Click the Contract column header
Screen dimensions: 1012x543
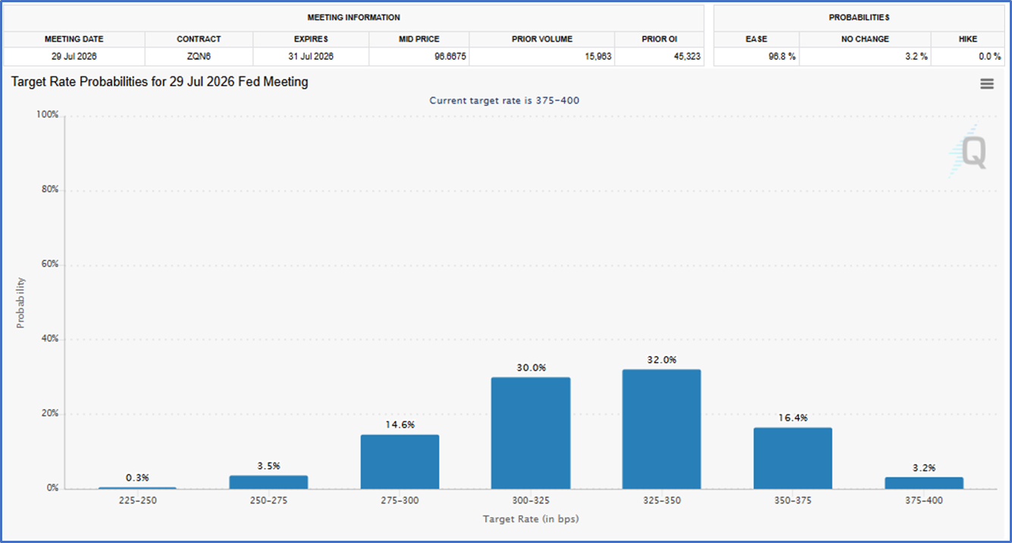click(x=199, y=39)
